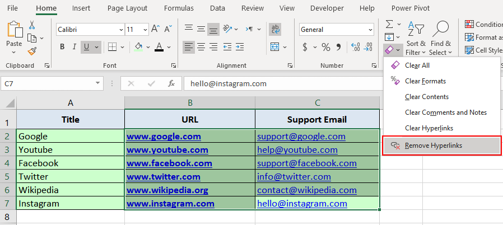The width and height of the screenshot is (503, 225).
Task: Click the Insert Function fx button
Action: (x=171, y=83)
